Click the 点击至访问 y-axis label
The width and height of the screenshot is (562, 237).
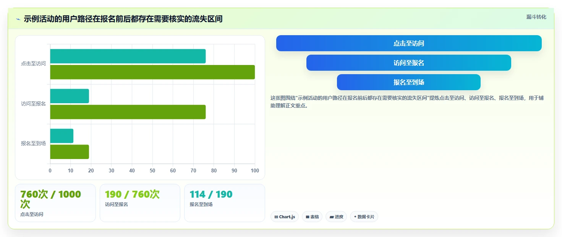33,64
